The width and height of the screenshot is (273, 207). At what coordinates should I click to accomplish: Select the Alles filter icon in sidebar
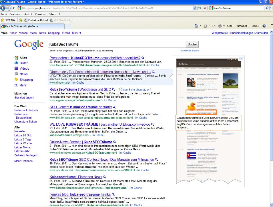[16, 58]
